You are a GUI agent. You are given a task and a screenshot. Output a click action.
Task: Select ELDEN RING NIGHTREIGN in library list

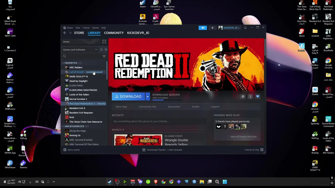pyautogui.click(x=83, y=90)
